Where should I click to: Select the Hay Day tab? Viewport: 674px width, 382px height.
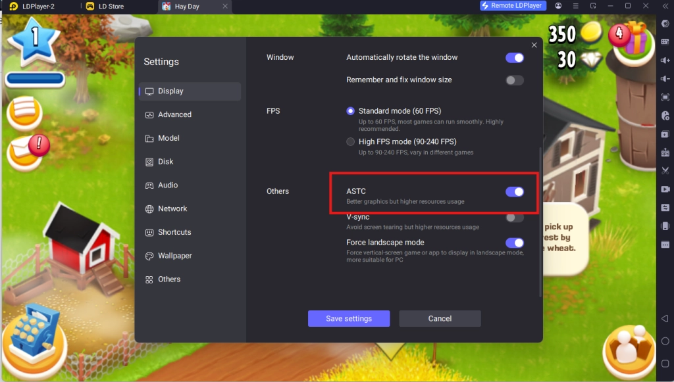click(187, 7)
